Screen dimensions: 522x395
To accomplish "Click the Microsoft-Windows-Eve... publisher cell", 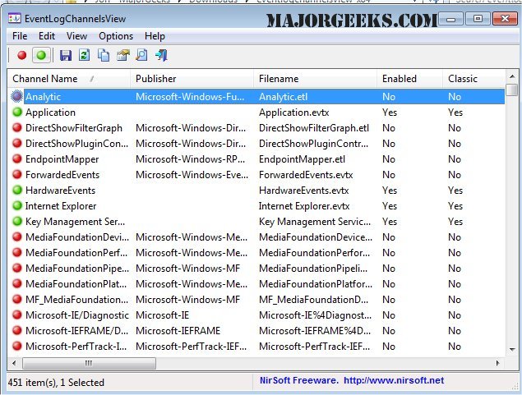I will (x=192, y=175).
